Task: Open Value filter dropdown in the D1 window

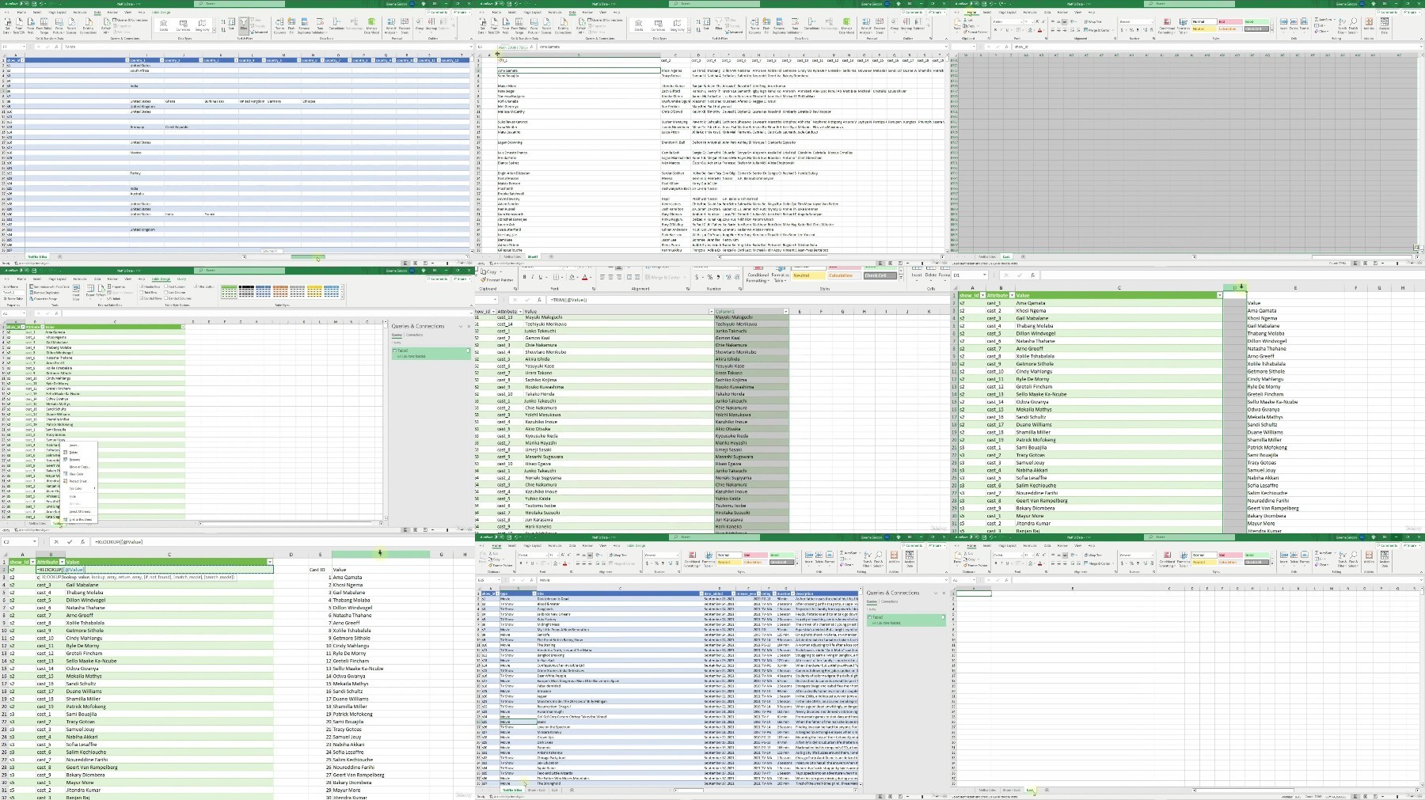Action: (1219, 295)
